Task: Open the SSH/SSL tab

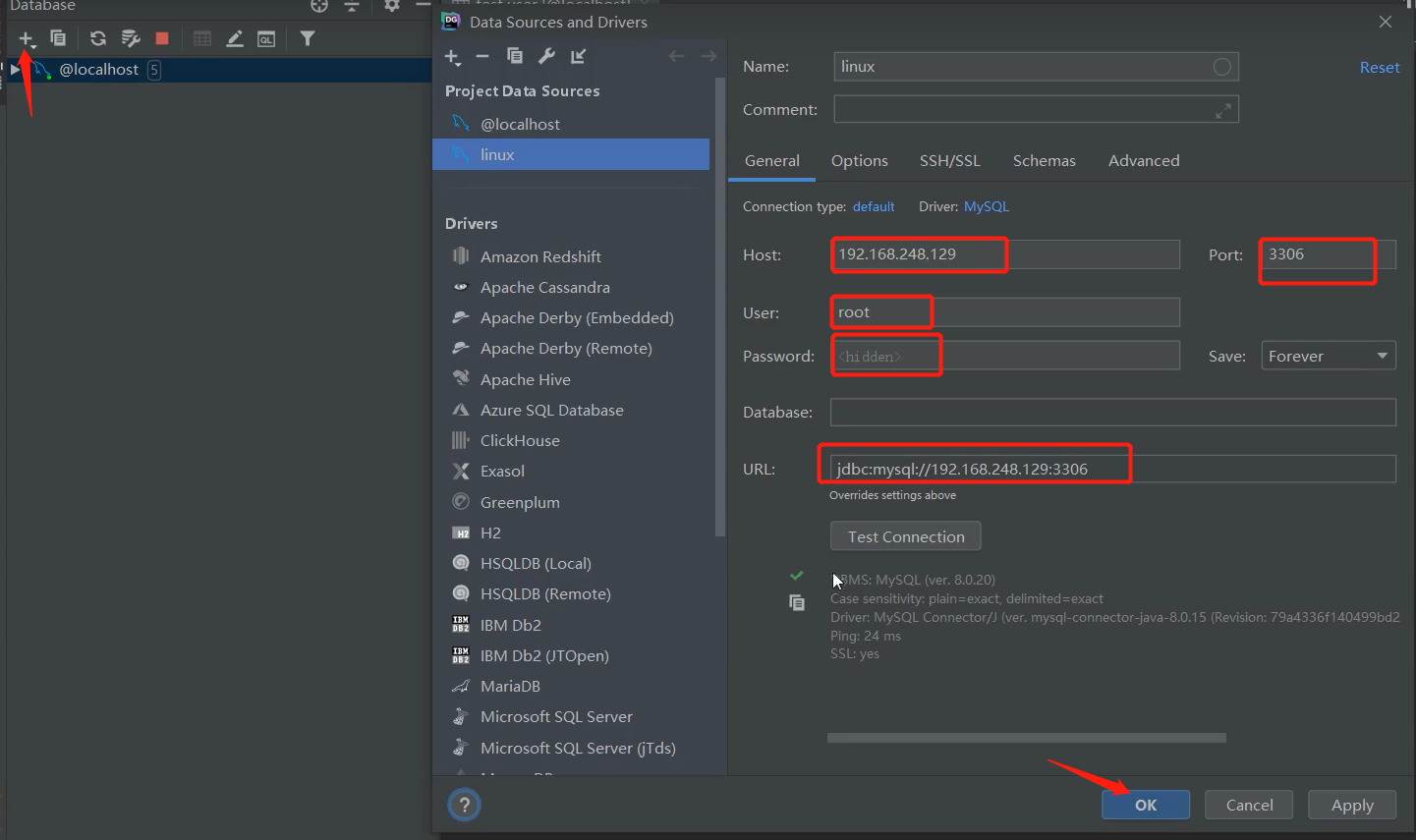Action: pyautogui.click(x=950, y=161)
